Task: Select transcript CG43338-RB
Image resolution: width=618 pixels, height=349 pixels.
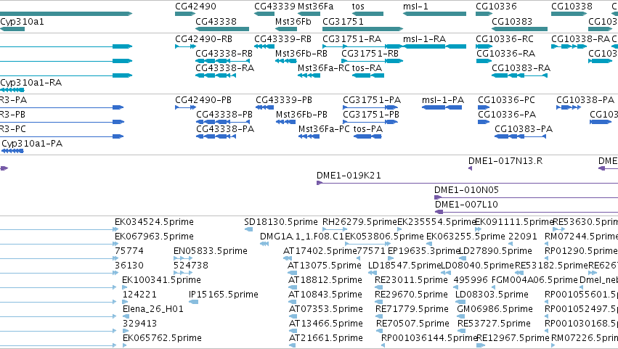Action: pyautogui.click(x=224, y=54)
